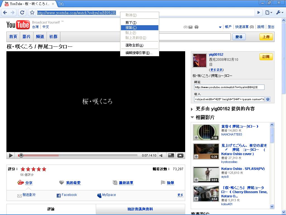Click the video progress seek bar
286x215 pixels.
tap(78, 155)
